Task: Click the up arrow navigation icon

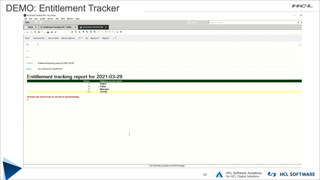Action: coord(83,32)
